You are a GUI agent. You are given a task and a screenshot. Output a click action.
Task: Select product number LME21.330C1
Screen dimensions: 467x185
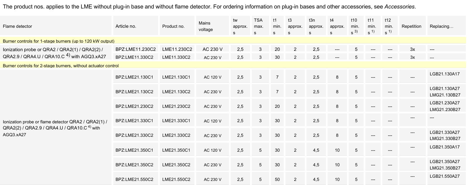point(176,121)
